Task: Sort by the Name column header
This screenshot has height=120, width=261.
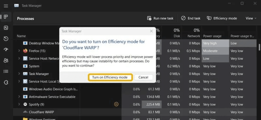Action: pos(21,36)
